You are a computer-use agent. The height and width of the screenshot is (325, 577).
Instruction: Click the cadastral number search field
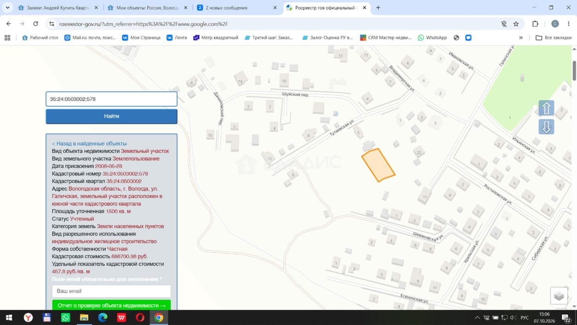pos(111,99)
